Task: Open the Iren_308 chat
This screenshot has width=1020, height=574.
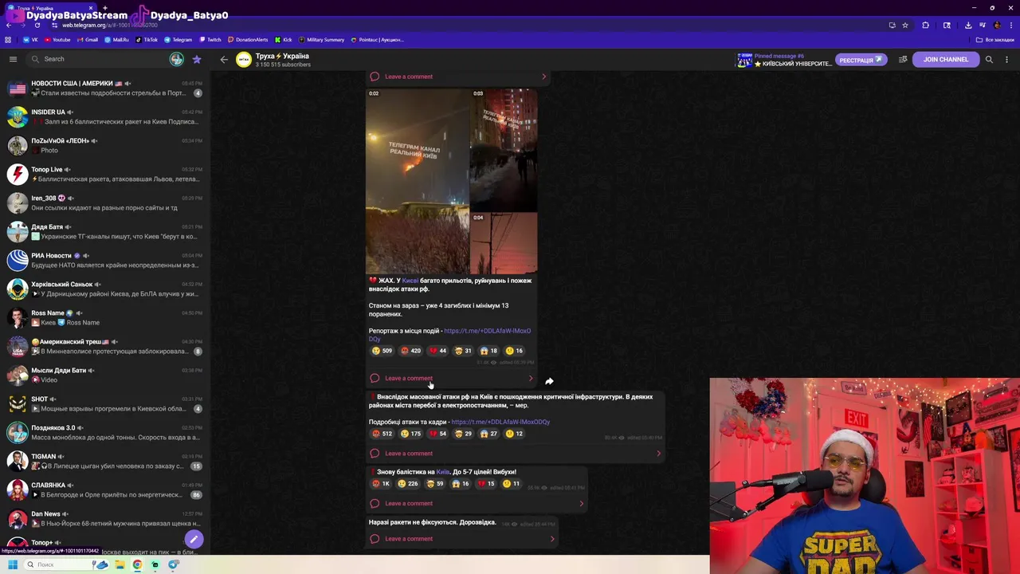Action: [105, 202]
